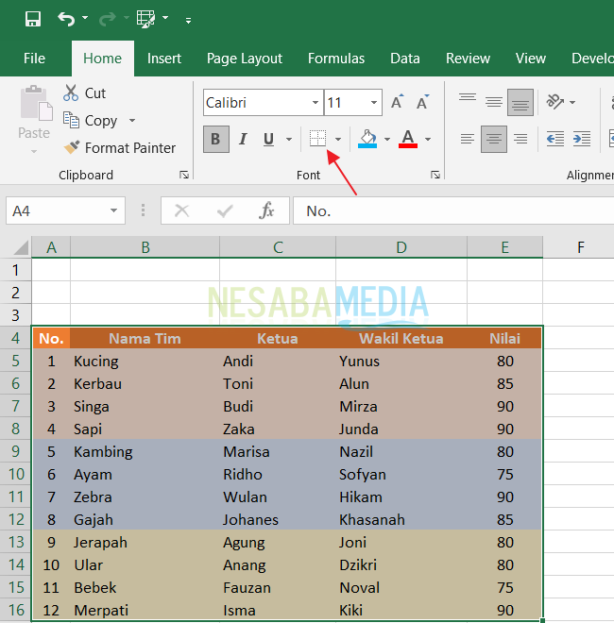Click the cell containing Fauzan
The height and width of the screenshot is (623, 614).
[278, 587]
